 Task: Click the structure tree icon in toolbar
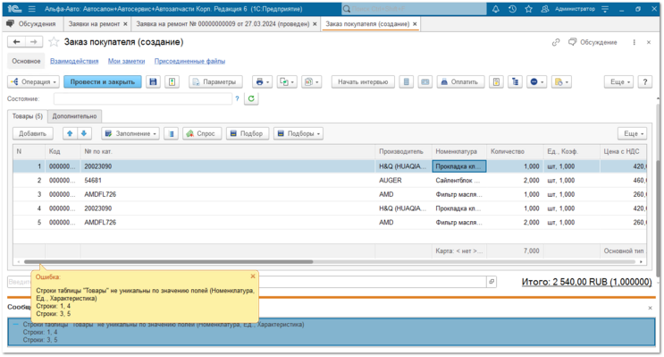tap(515, 81)
